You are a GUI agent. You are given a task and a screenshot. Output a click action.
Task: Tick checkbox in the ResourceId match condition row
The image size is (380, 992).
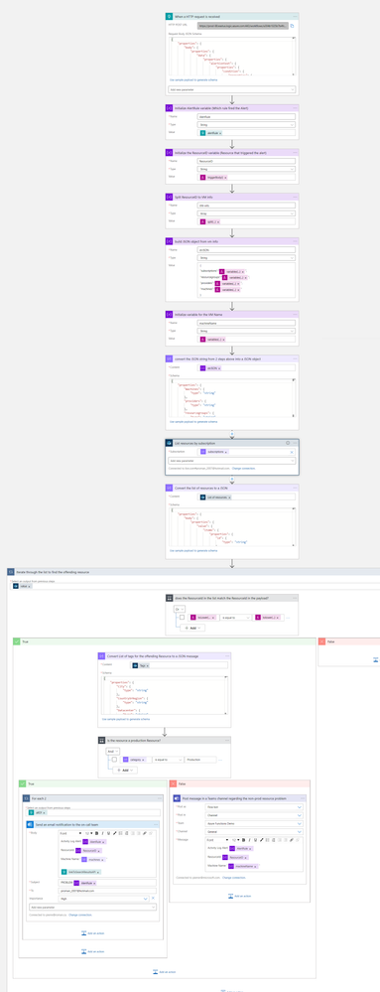pos(182,617)
